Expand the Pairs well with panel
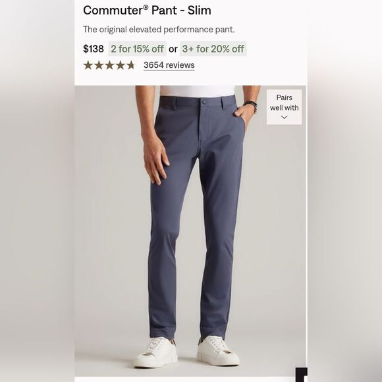This screenshot has height=382, width=382. pyautogui.click(x=284, y=107)
